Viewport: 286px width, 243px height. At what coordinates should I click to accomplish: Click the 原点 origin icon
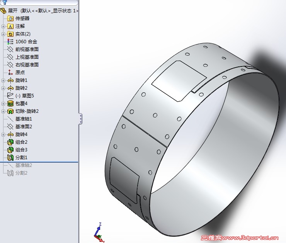[x=10, y=72]
